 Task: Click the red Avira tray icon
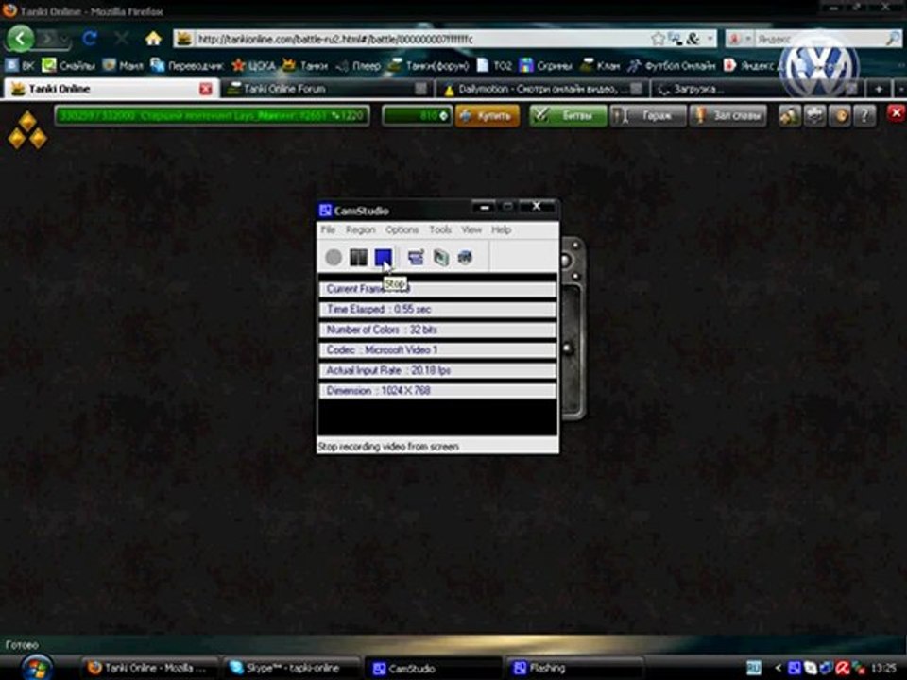click(x=842, y=669)
